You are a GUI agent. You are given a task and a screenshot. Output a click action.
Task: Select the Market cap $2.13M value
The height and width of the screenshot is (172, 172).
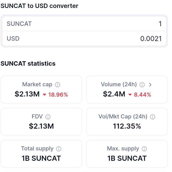[x=27, y=94]
